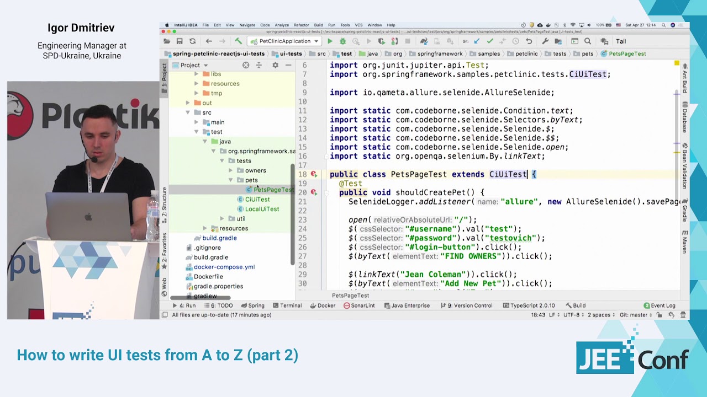Screen dimensions: 707x397
Task: Toggle the Database side tool window
Action: (x=685, y=117)
